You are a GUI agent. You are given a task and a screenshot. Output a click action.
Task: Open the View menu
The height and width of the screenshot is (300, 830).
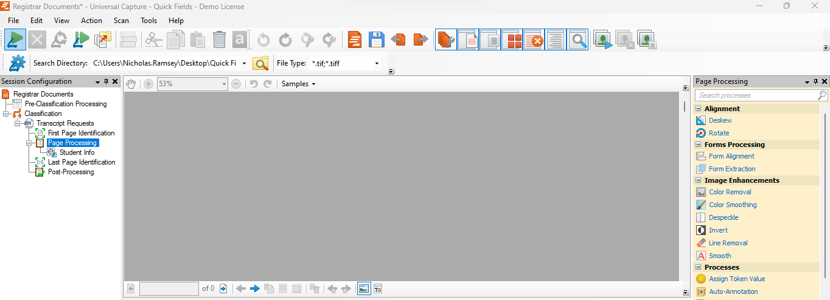pyautogui.click(x=61, y=20)
